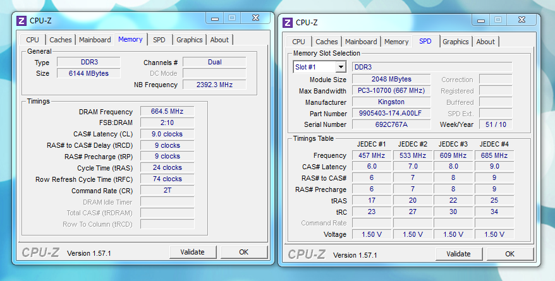This screenshot has height=281, width=555.
Task: Minimize the left CPU-Z window
Action: point(215,18)
